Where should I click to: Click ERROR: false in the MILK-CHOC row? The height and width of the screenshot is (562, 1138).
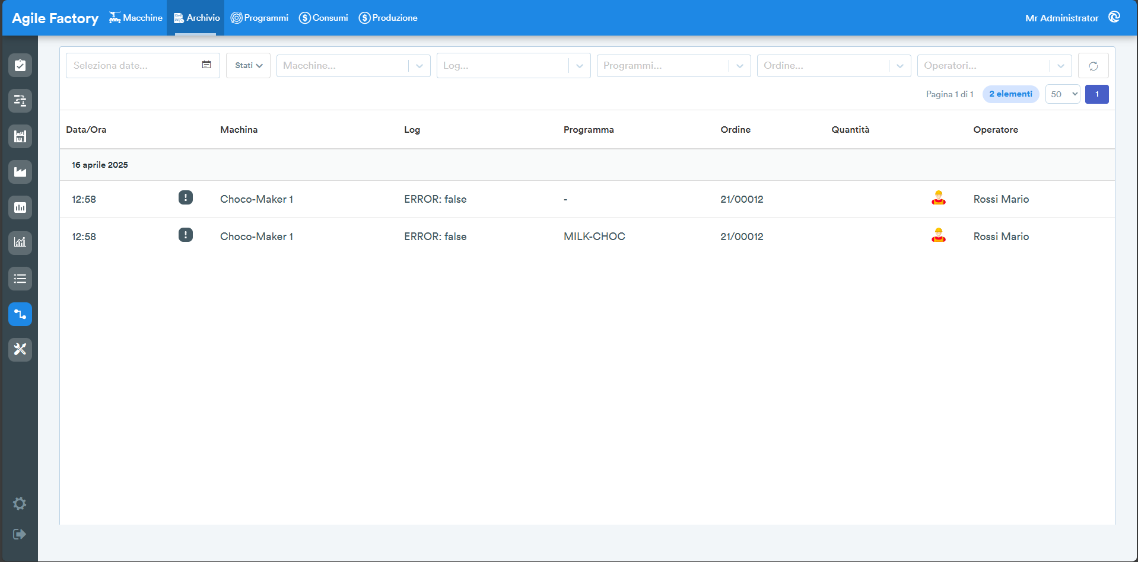(436, 237)
